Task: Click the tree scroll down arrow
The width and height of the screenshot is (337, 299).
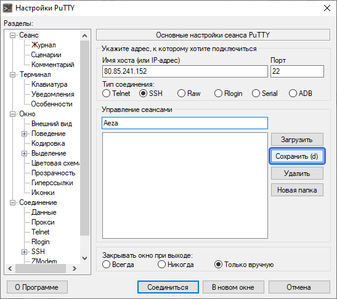Action: tap(84, 258)
